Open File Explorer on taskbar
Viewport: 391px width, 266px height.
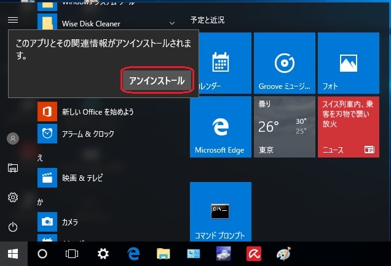click(164, 254)
